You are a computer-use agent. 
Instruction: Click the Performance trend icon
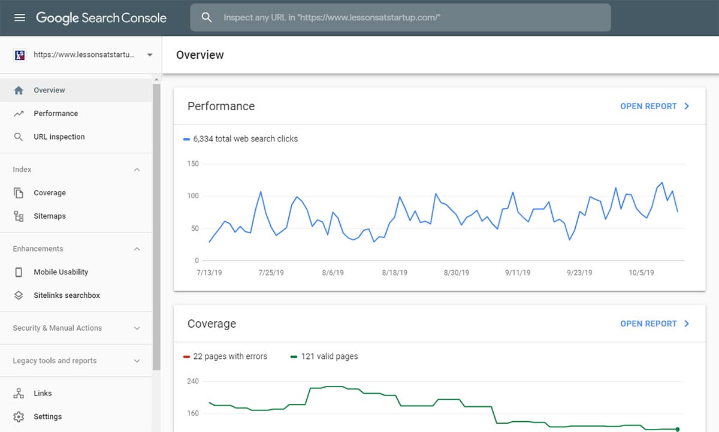[19, 114]
